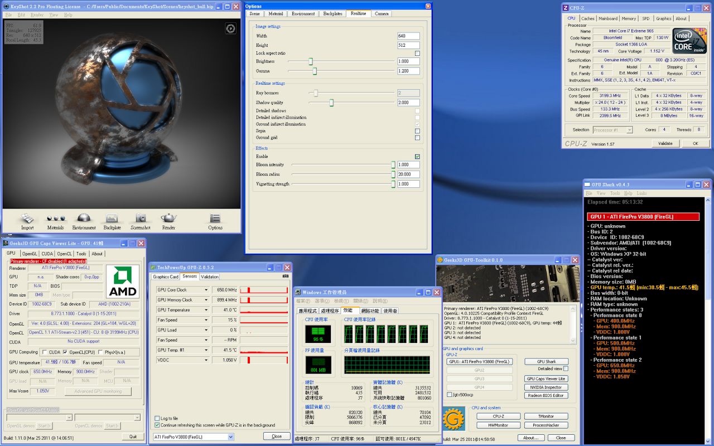Expand GPU Temperature sensor dropdown
Image resolution: width=714 pixels, height=446 pixels.
point(206,310)
